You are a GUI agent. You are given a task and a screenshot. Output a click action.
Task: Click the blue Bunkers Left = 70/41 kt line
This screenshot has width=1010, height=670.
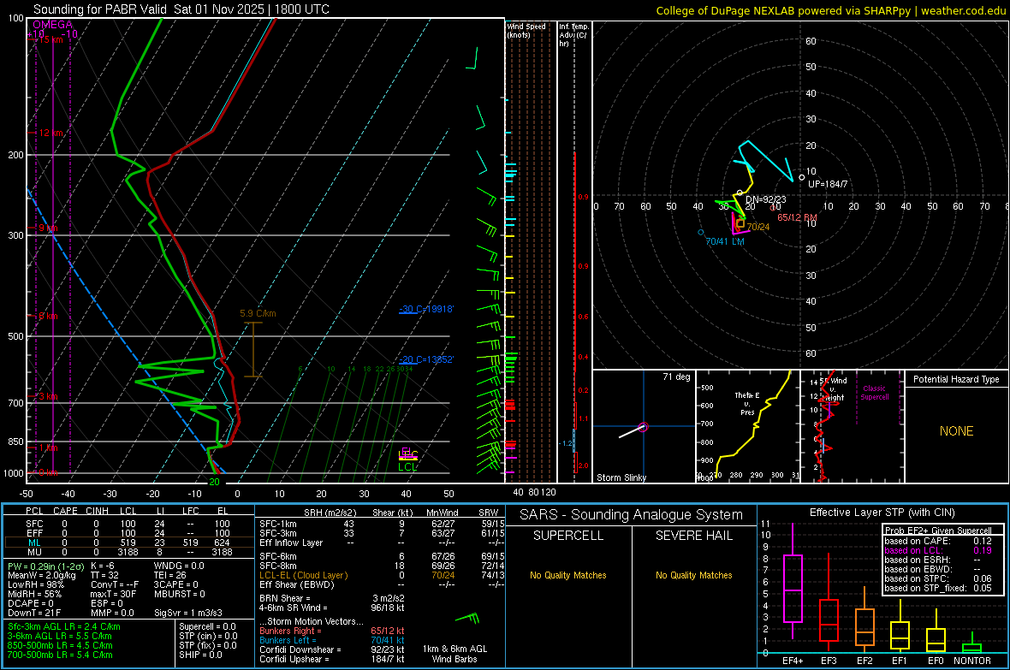click(x=332, y=640)
